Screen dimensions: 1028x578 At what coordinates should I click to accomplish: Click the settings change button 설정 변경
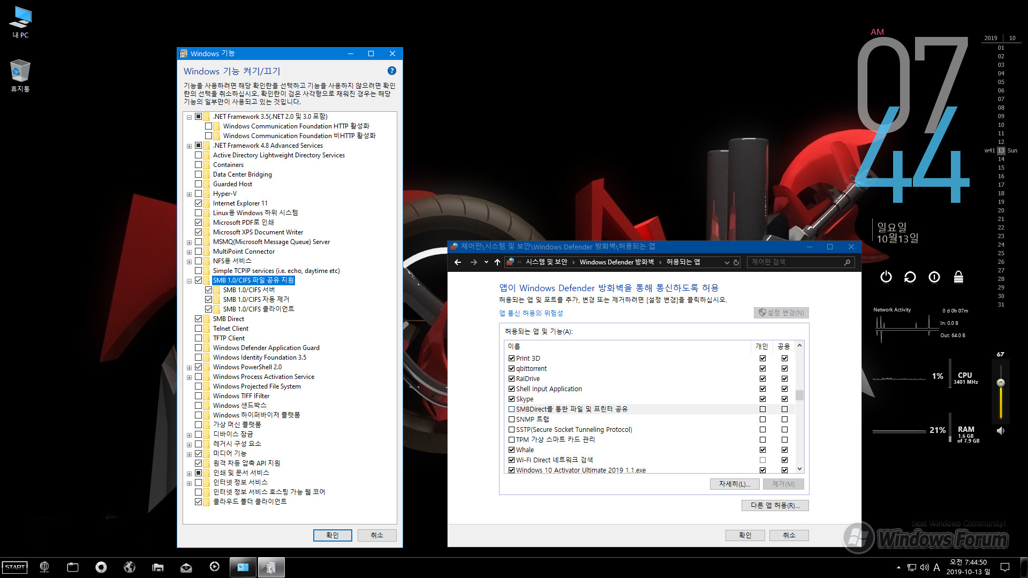click(780, 312)
